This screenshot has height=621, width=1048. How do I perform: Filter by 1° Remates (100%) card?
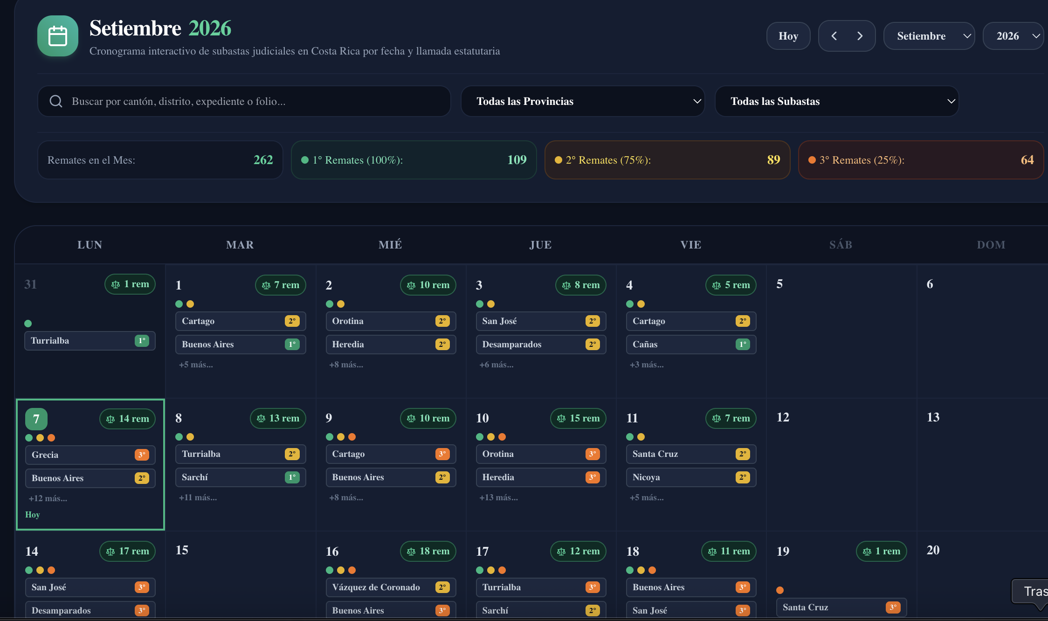(x=414, y=160)
